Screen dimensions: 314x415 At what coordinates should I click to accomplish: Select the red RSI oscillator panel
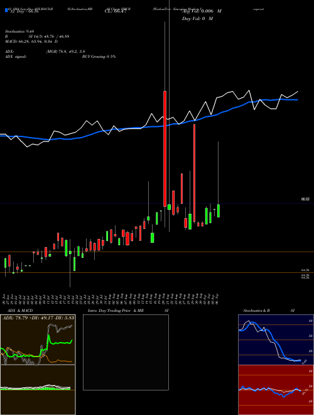coord(276,390)
